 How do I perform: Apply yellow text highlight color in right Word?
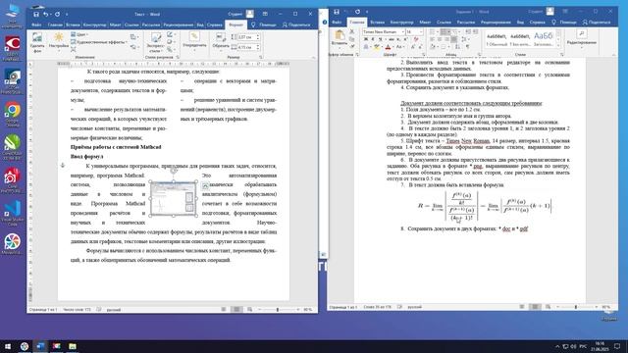click(377, 47)
